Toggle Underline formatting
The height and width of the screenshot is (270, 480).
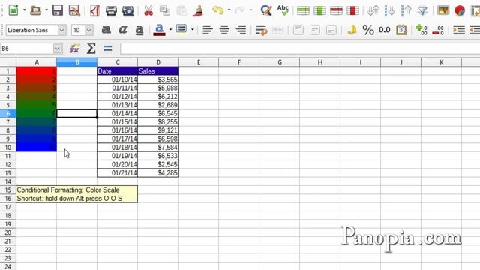pyautogui.click(x=139, y=30)
